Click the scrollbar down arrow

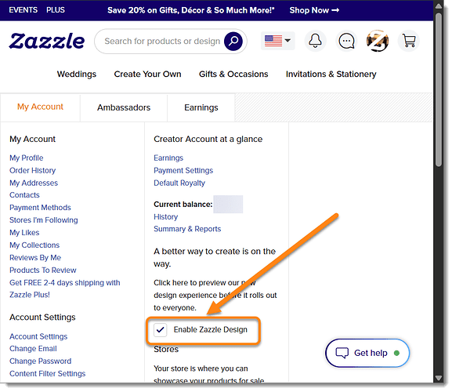tap(439, 378)
